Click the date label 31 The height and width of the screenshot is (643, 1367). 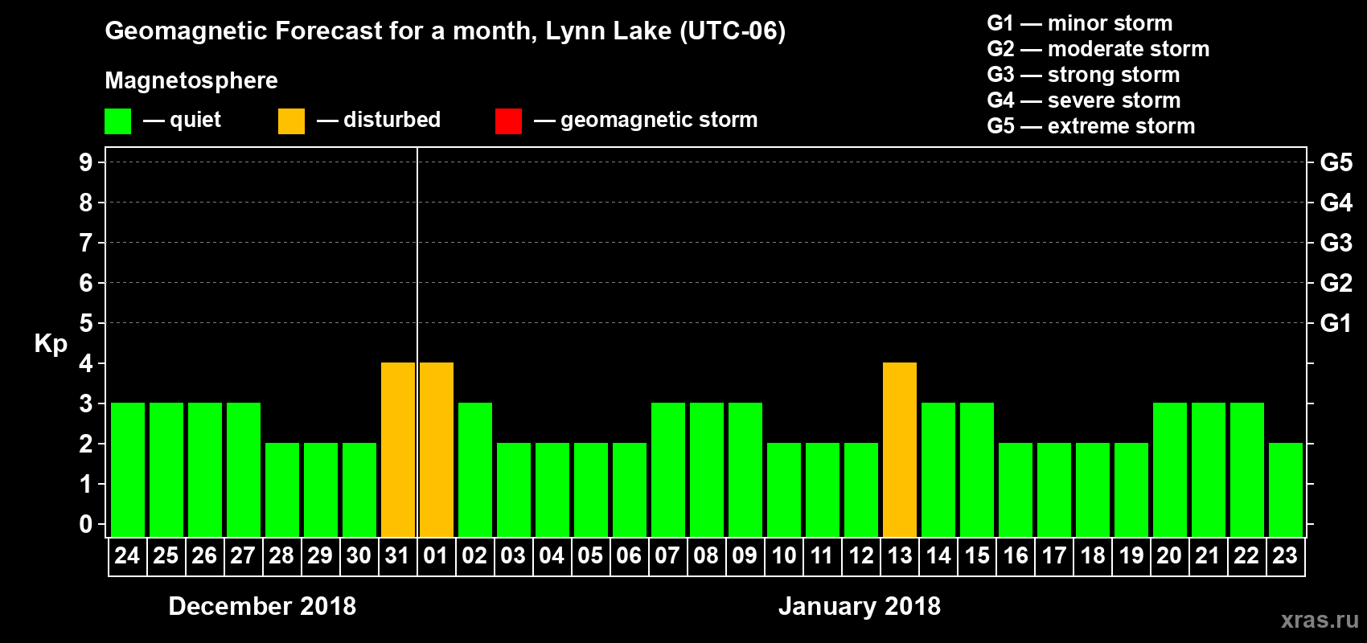pyautogui.click(x=397, y=555)
